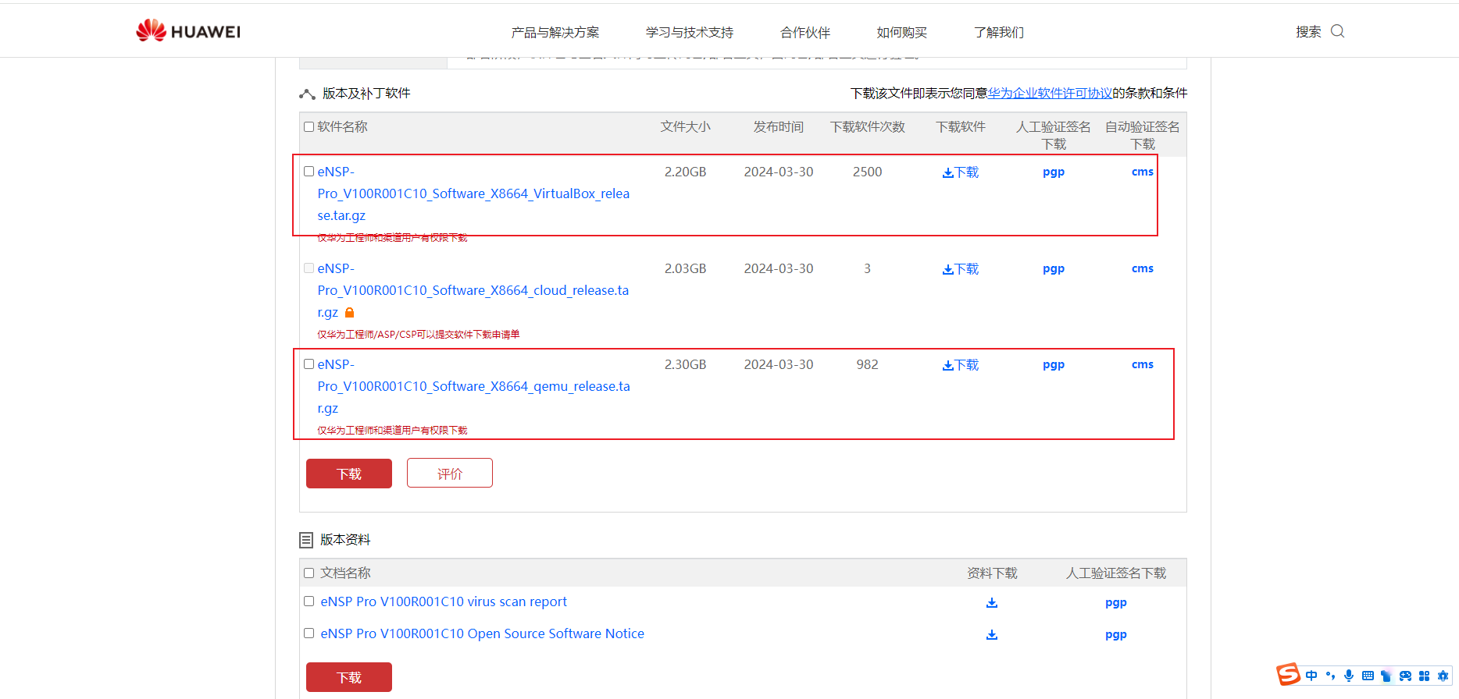Check the qemu_release file checkbox
Image resolution: width=1459 pixels, height=699 pixels.
[309, 364]
